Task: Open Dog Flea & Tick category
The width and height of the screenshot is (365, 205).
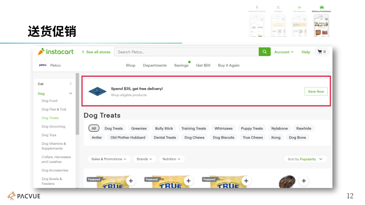Action: pos(54,109)
